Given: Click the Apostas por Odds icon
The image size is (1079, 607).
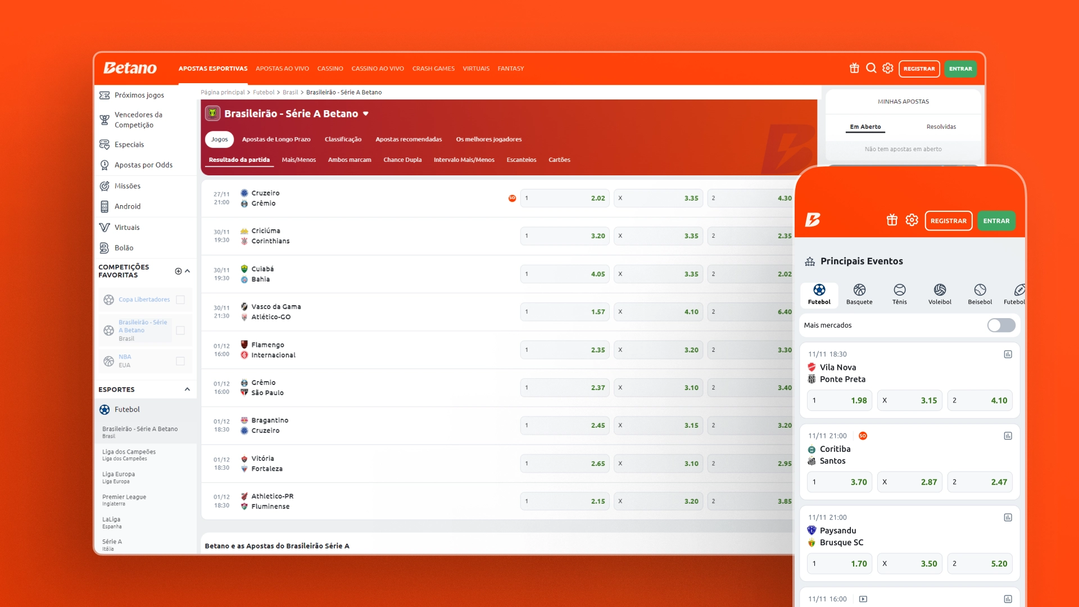Looking at the screenshot, I should click(105, 165).
